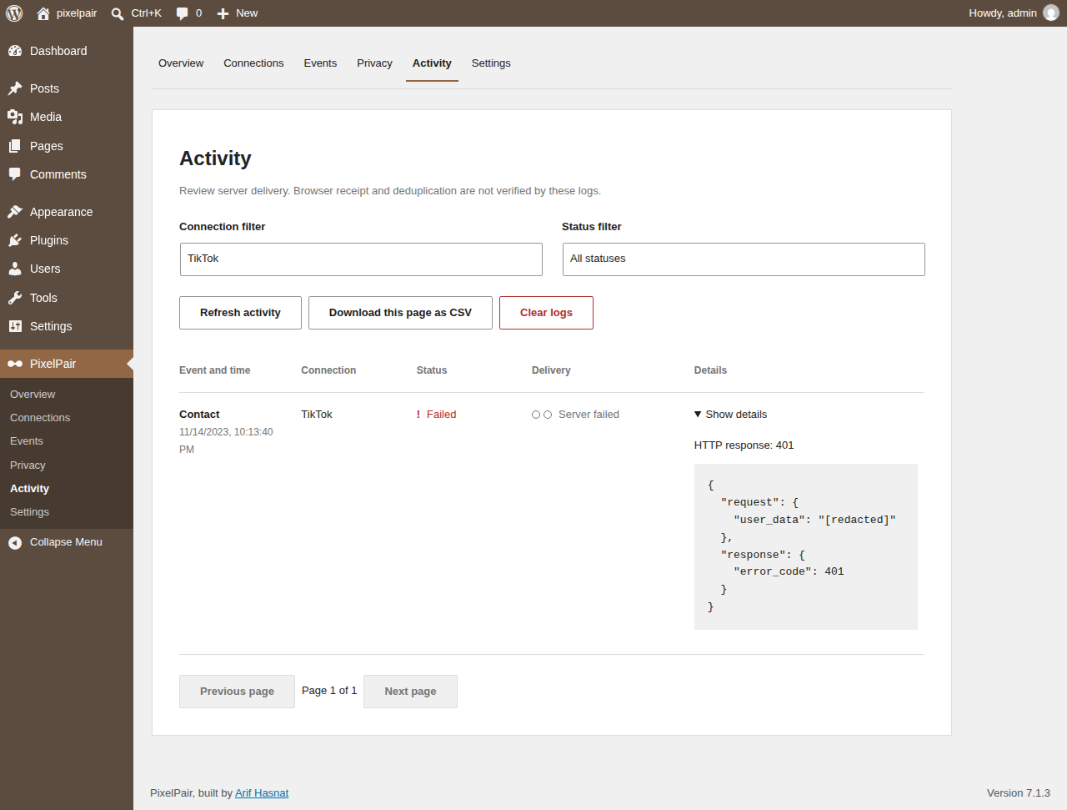Open the Status filter dropdown
Viewport: 1067px width, 810px height.
coord(744,259)
